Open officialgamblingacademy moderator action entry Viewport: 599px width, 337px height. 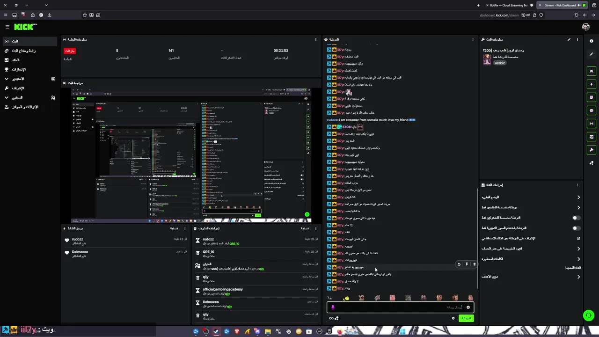click(x=256, y=291)
